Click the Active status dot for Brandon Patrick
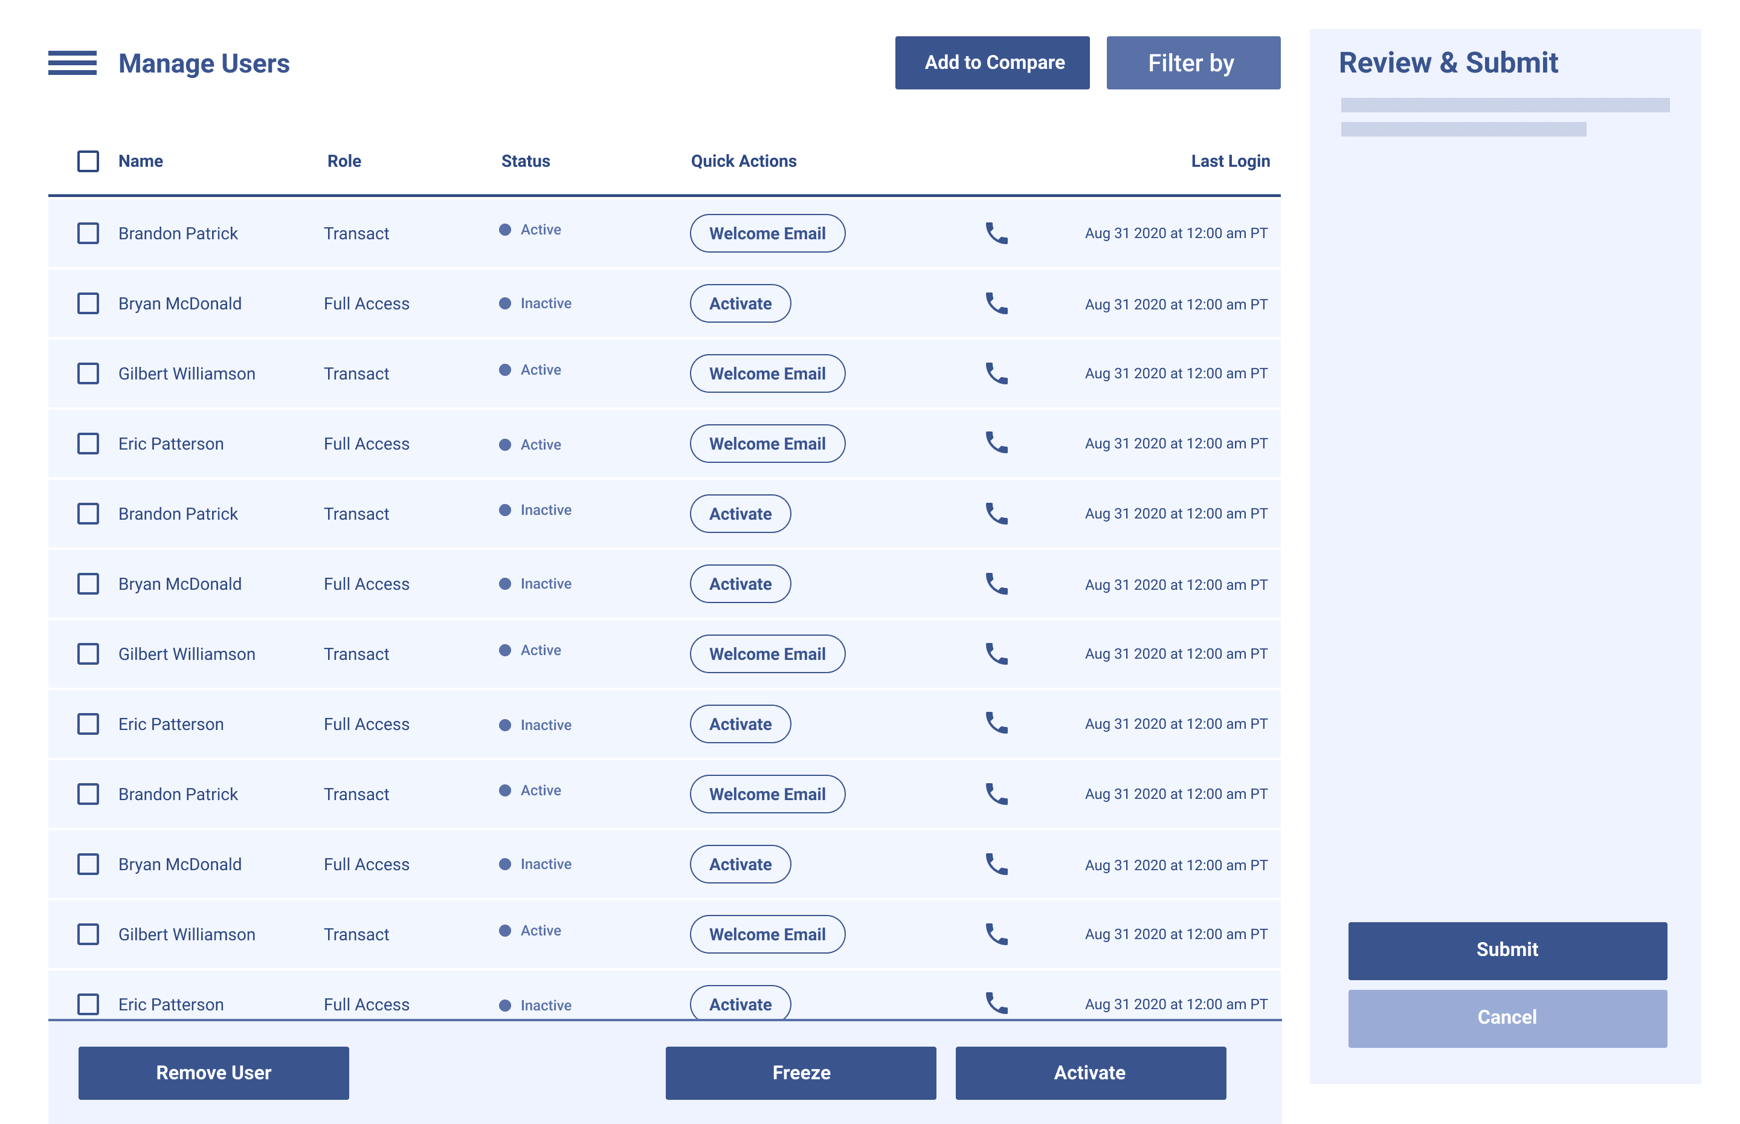The image size is (1740, 1124). (x=505, y=229)
